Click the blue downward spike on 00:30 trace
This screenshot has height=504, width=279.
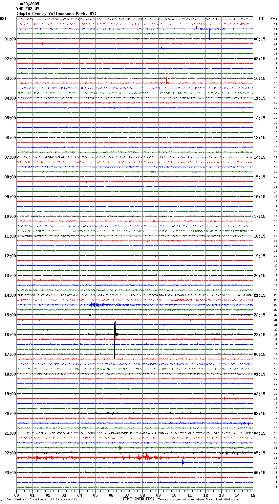(209, 34)
